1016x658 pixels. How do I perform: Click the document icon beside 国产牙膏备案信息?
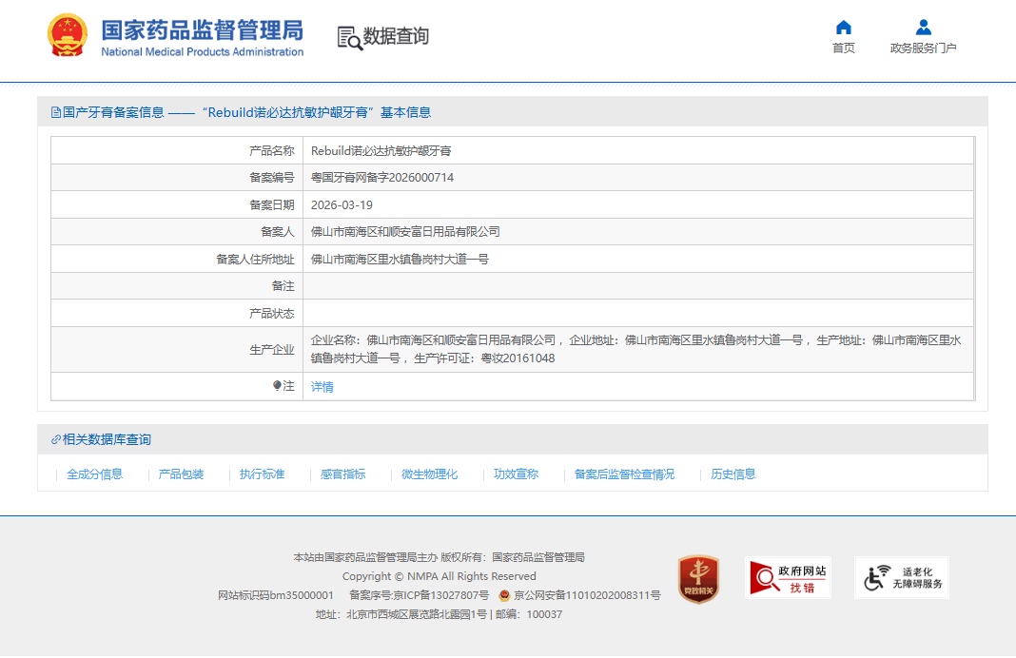pyautogui.click(x=56, y=113)
